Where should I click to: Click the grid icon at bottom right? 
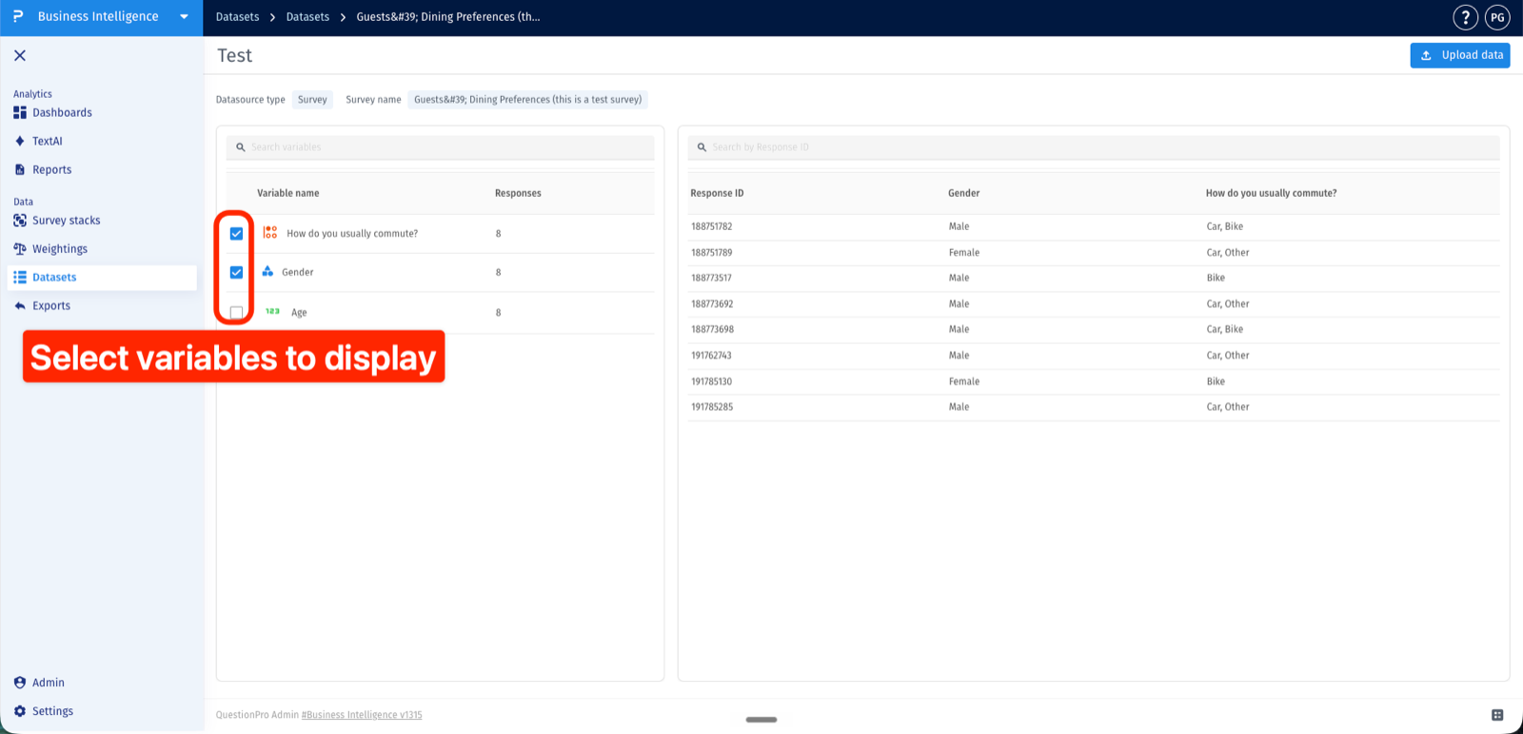pyautogui.click(x=1497, y=715)
